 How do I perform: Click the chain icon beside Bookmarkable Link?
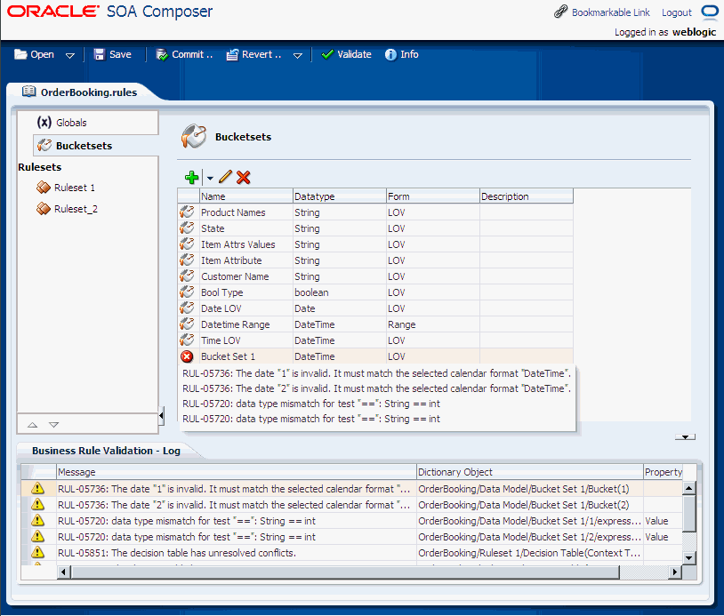[x=560, y=12]
